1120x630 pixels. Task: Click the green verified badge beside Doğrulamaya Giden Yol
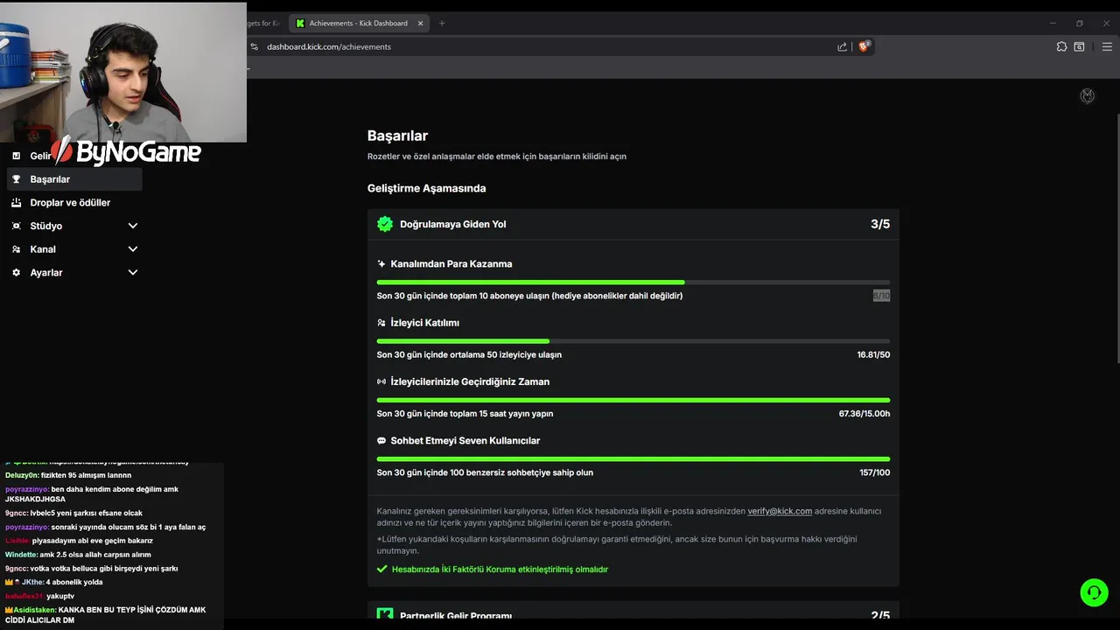point(385,224)
